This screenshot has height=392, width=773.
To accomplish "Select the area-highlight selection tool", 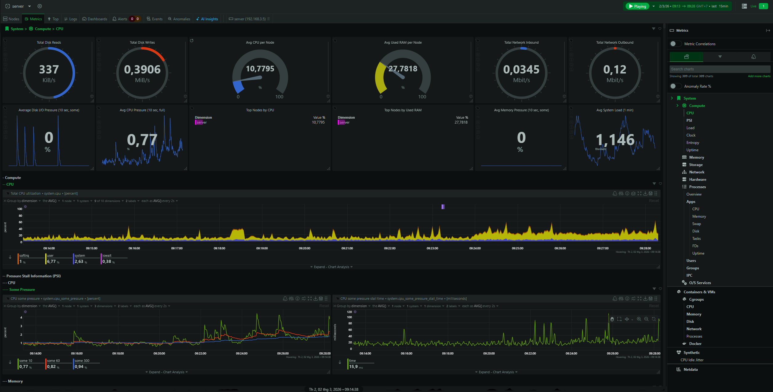I will point(619,319).
